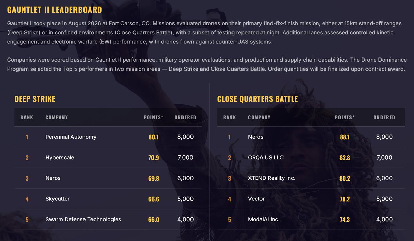The image size is (414, 241).
Task: Open Swarm Defense Technologies entry
Action: coord(83,220)
